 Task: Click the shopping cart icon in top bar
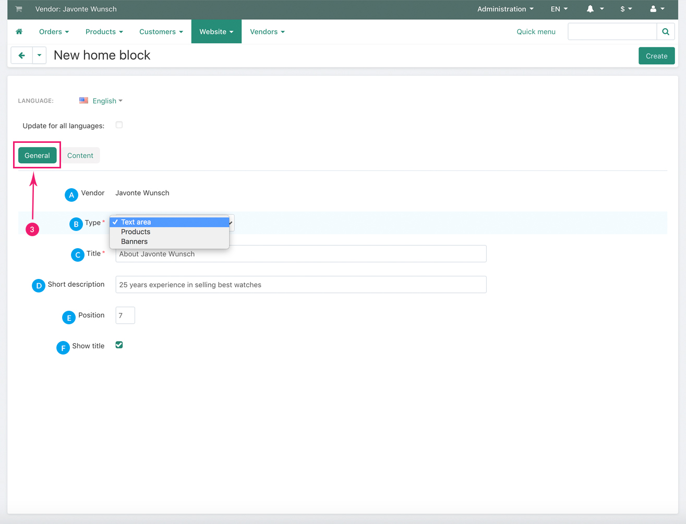point(19,9)
